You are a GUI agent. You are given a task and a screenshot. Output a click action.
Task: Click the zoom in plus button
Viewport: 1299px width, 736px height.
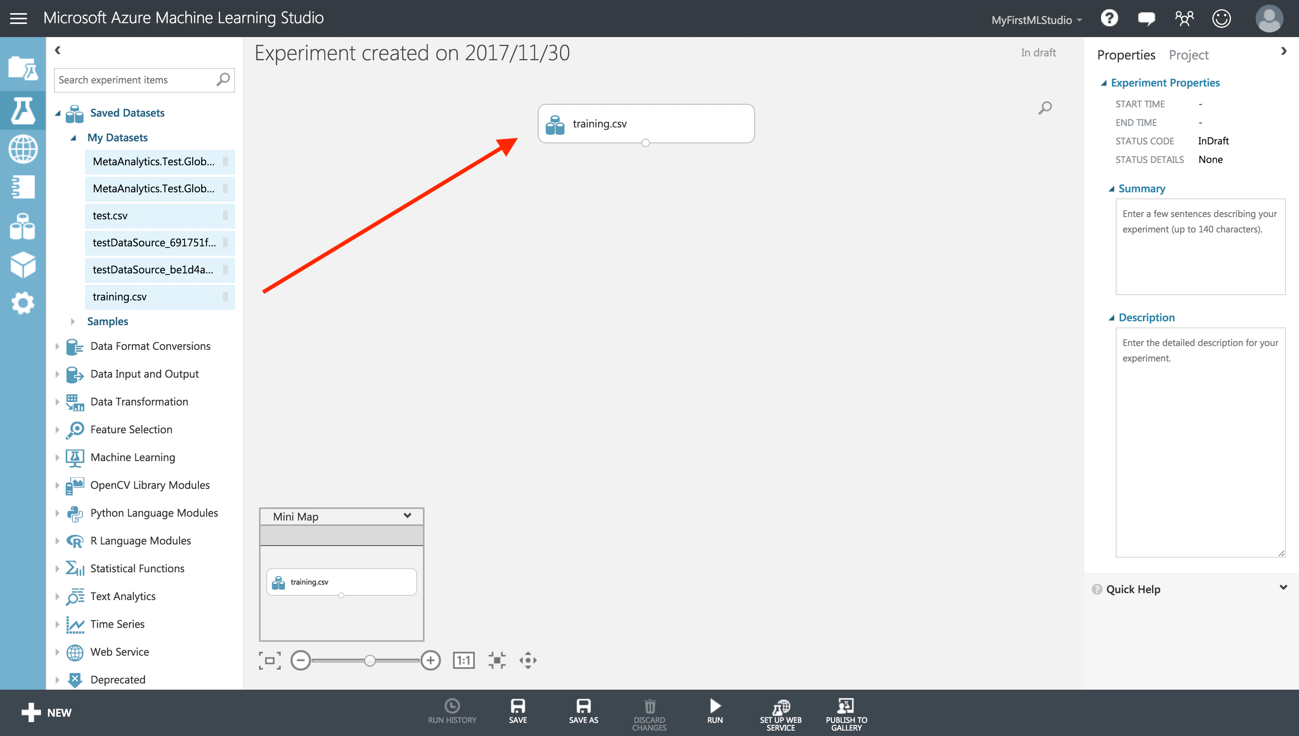click(430, 660)
